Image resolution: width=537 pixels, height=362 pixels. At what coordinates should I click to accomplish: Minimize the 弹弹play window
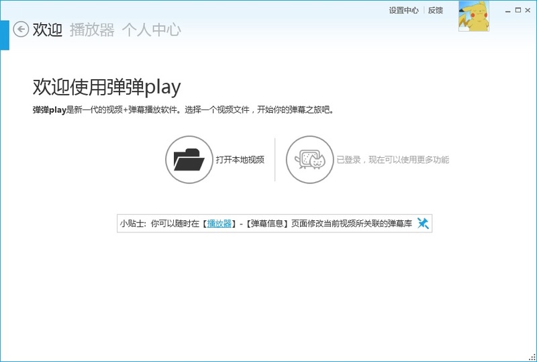point(508,11)
